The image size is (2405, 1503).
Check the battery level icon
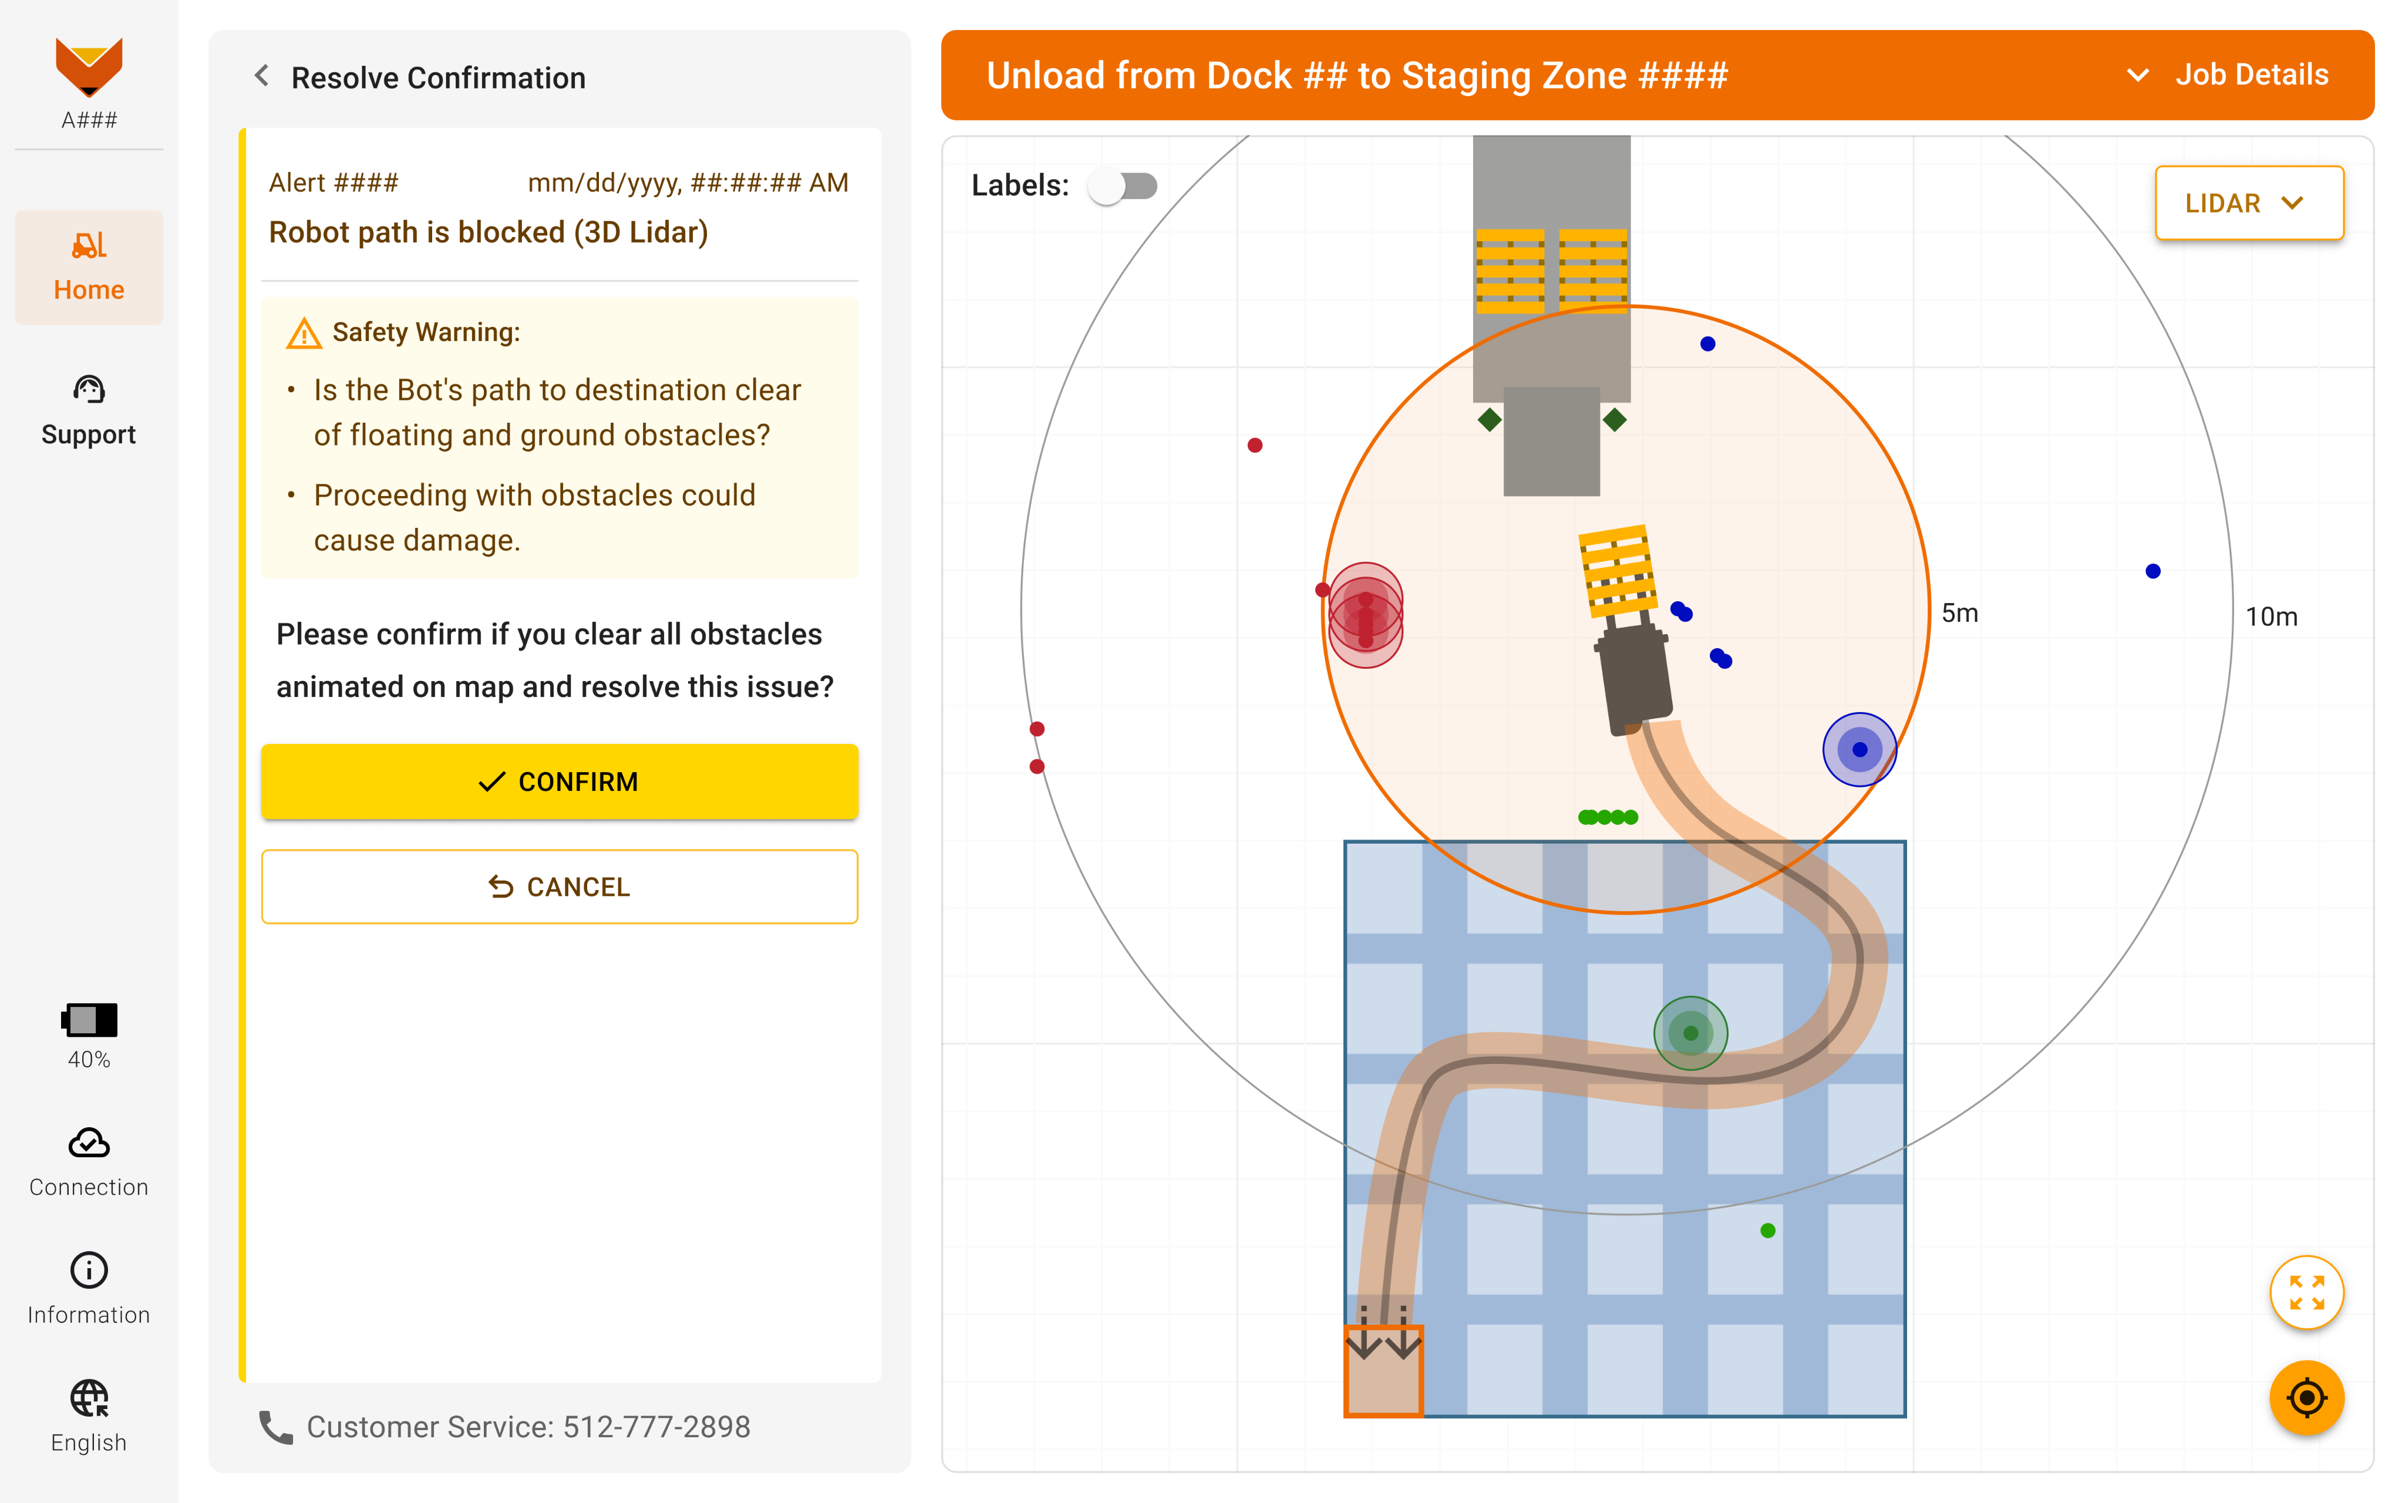coord(89,1020)
